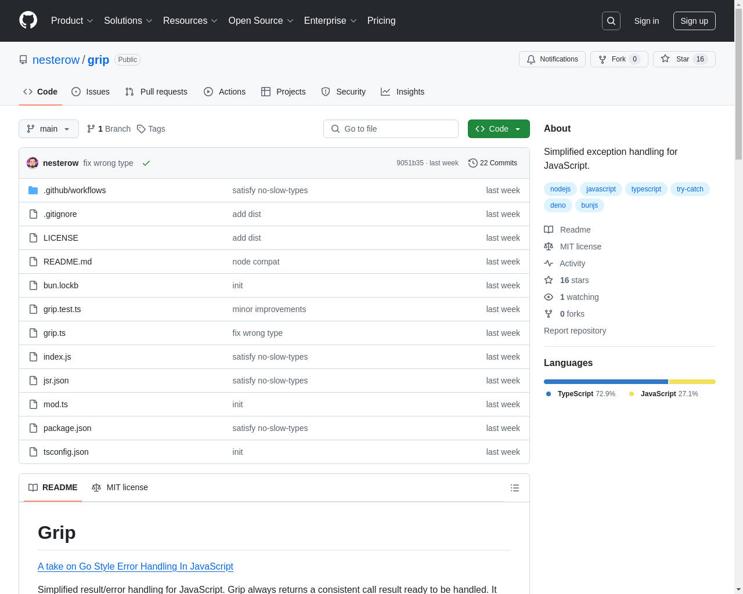Open the mod.ts file

[x=56, y=404]
